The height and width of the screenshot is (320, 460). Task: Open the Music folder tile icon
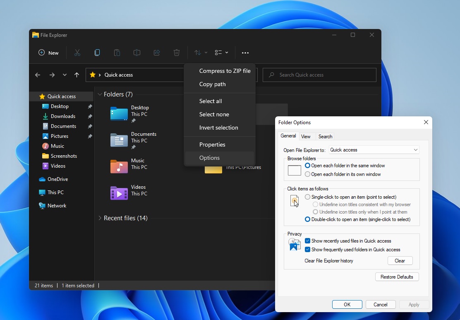click(119, 166)
